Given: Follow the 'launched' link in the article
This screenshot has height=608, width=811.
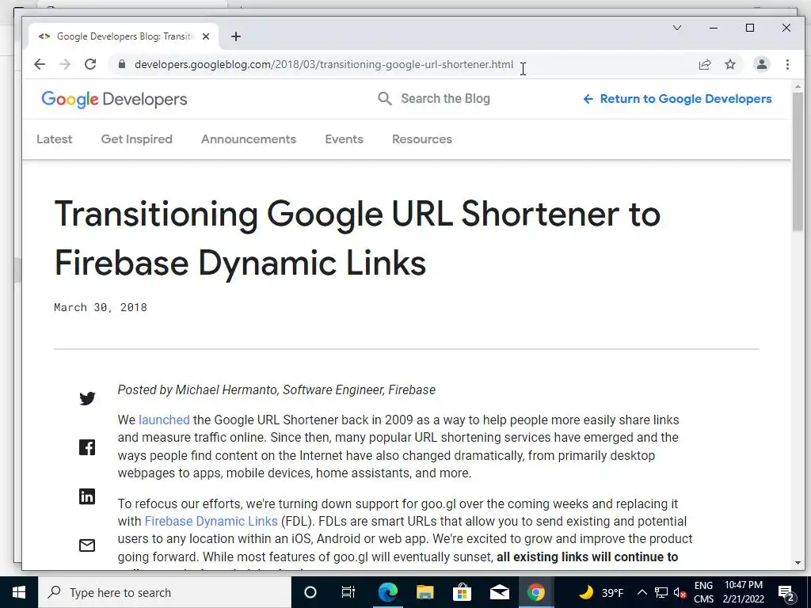Looking at the screenshot, I should [164, 420].
